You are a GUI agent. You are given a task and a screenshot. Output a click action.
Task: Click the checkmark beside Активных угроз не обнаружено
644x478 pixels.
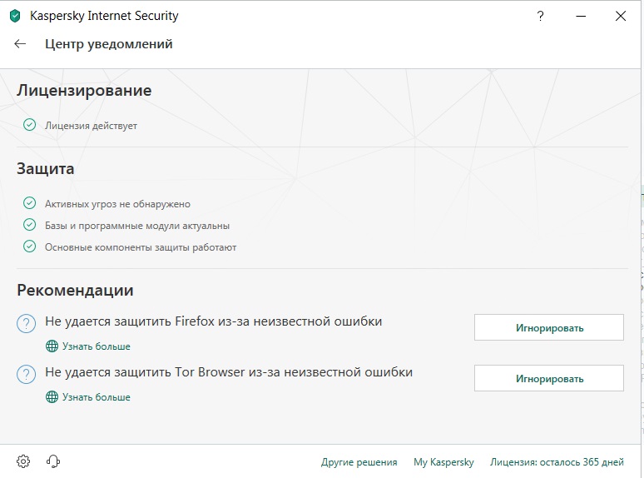30,203
